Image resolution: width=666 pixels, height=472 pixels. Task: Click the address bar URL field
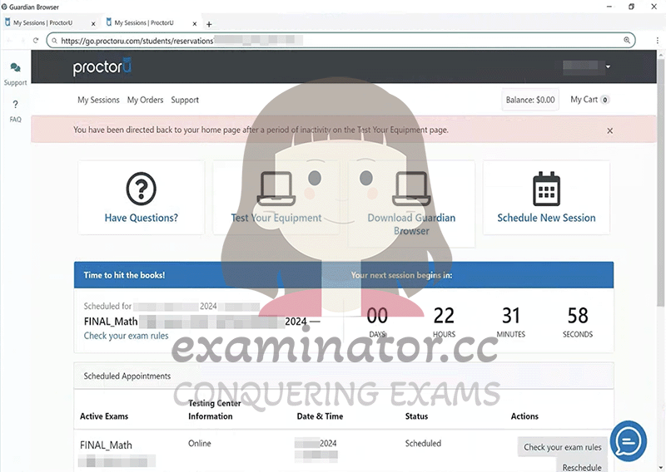click(x=340, y=40)
